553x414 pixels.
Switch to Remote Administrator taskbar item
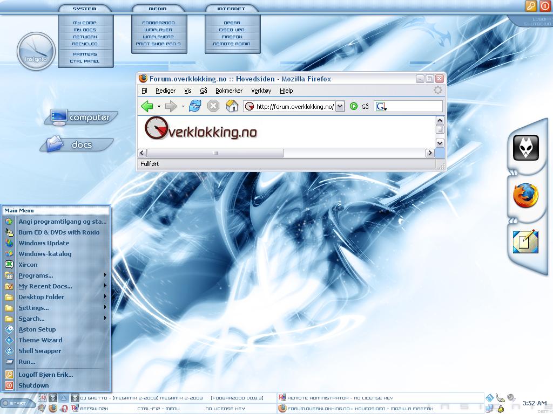pos(380,398)
